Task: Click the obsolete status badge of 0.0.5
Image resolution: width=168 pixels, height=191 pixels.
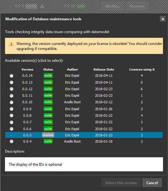Action: click(x=48, y=135)
